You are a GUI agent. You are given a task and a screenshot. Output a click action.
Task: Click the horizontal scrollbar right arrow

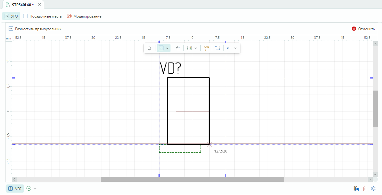[370, 179]
